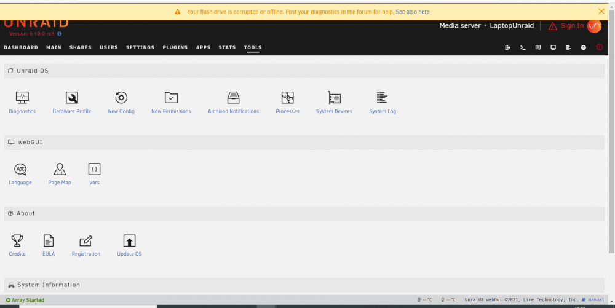Dismiss the flash drive warning banner
The width and height of the screenshot is (615, 308).
click(601, 11)
